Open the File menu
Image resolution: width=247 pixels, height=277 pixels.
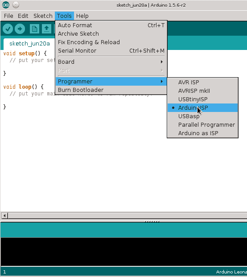[x=8, y=16]
